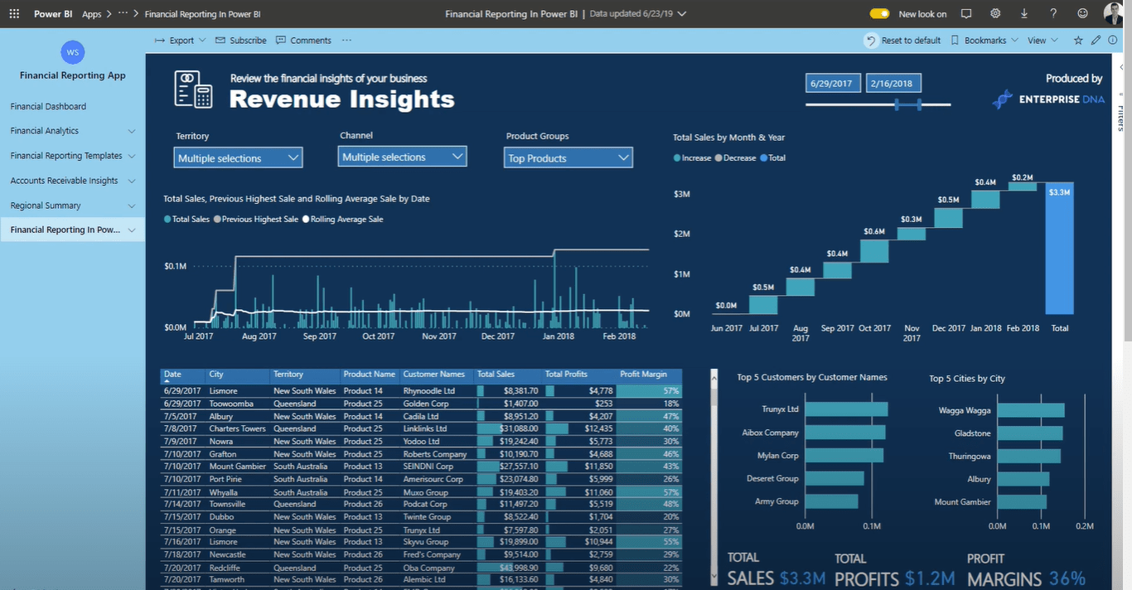The height and width of the screenshot is (590, 1132).
Task: Select the Trunyx Ltd customer bar
Action: 846,409
